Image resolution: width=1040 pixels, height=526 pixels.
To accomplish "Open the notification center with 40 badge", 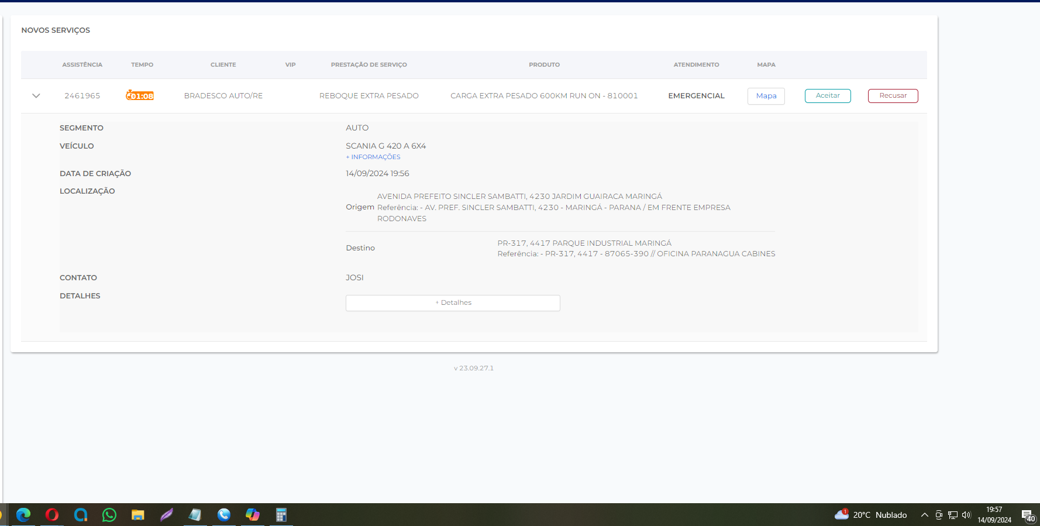I will 1028,515.
